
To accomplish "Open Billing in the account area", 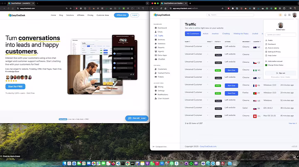I will click(159, 87).
